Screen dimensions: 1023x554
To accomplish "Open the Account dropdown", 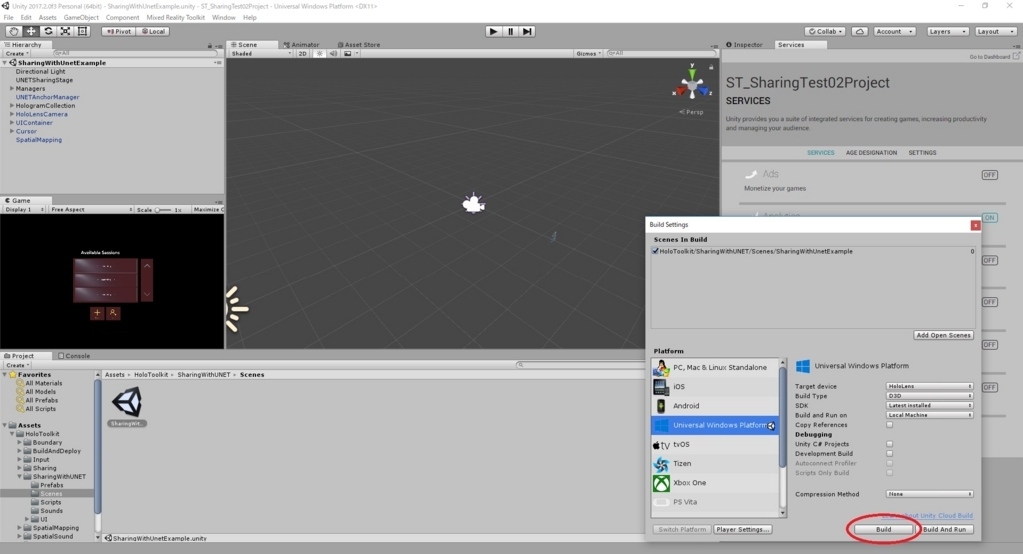I will click(894, 31).
